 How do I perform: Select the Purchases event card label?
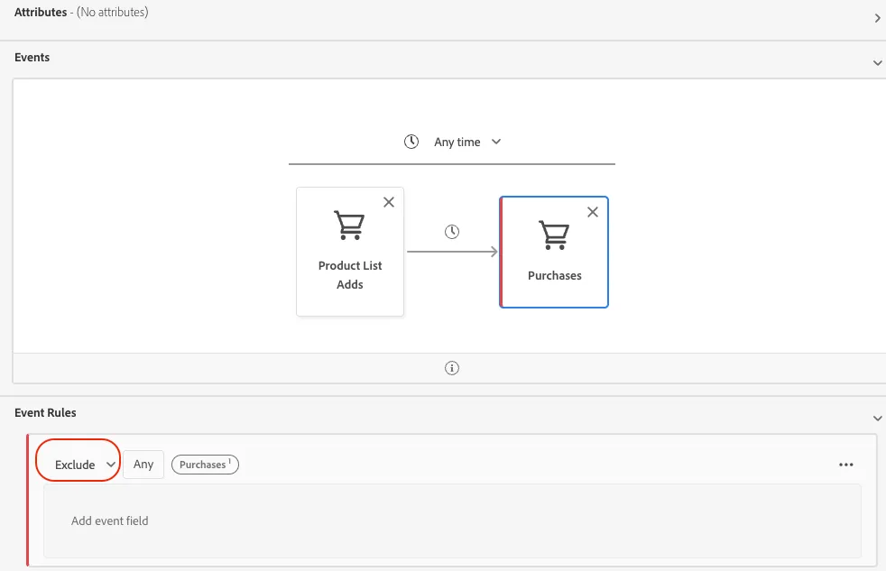pyautogui.click(x=554, y=276)
